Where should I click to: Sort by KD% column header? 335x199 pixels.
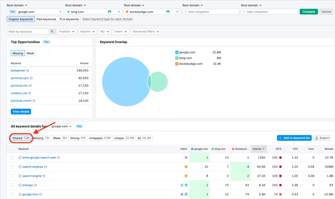pos(278,149)
